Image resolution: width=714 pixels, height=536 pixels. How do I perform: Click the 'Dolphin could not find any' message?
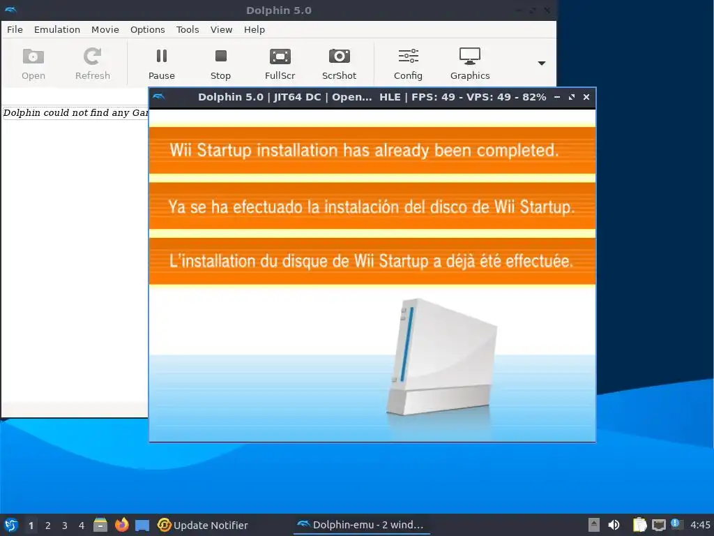coord(75,112)
